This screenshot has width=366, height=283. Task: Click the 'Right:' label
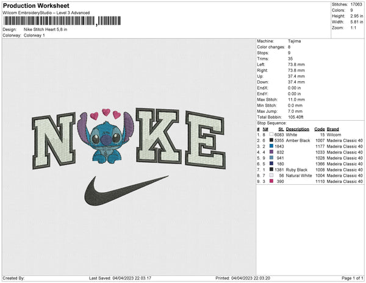click(262, 70)
